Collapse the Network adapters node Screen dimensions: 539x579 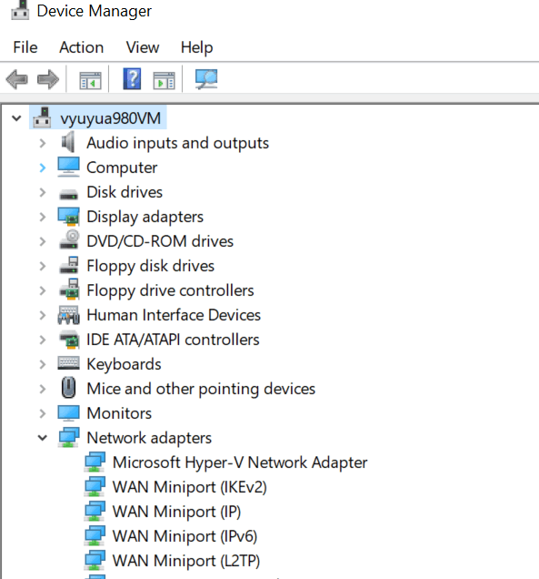pos(43,438)
